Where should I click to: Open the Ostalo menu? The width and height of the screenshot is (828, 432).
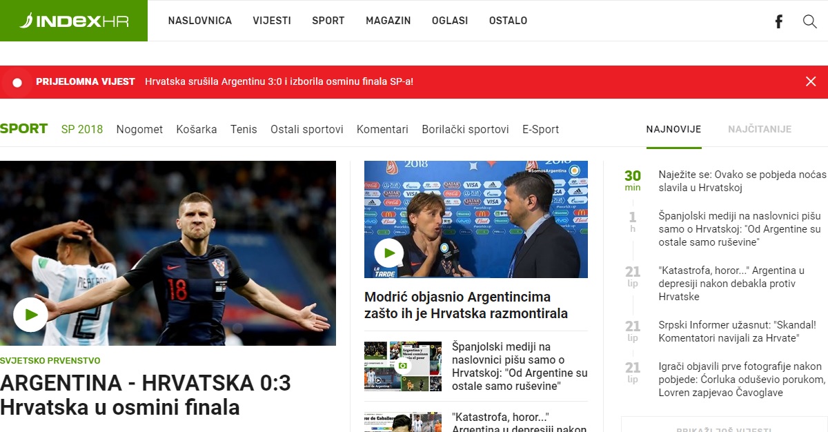pyautogui.click(x=508, y=21)
